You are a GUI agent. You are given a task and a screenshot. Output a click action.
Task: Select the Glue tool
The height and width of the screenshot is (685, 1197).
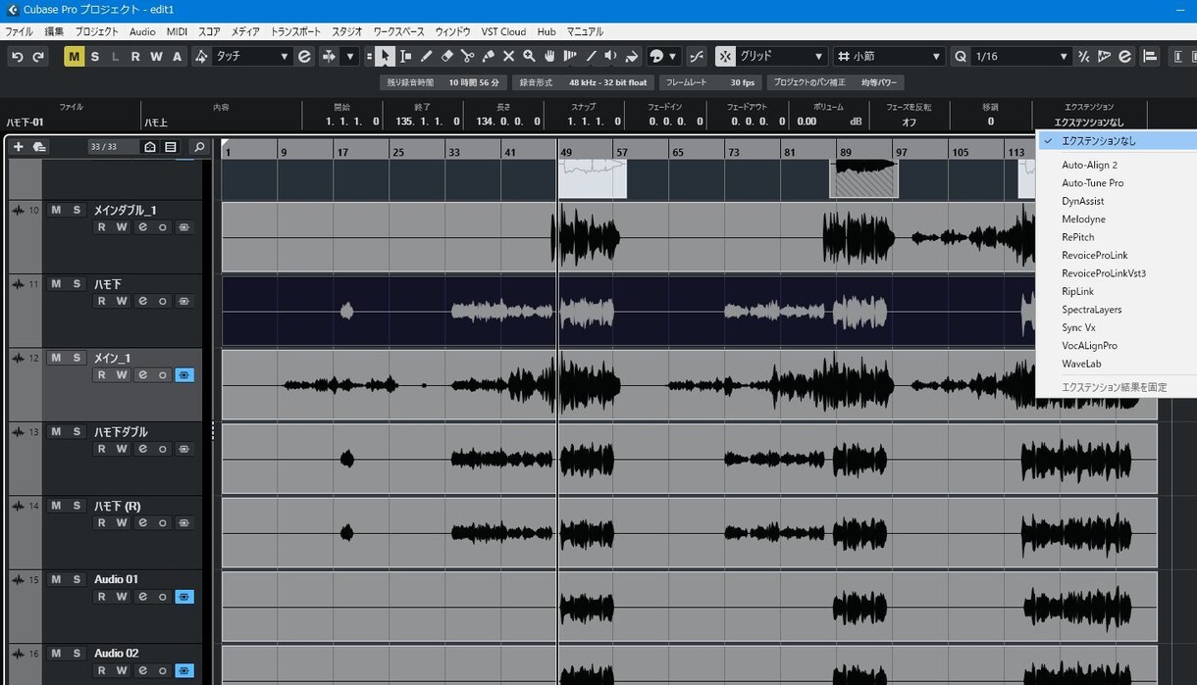point(489,57)
